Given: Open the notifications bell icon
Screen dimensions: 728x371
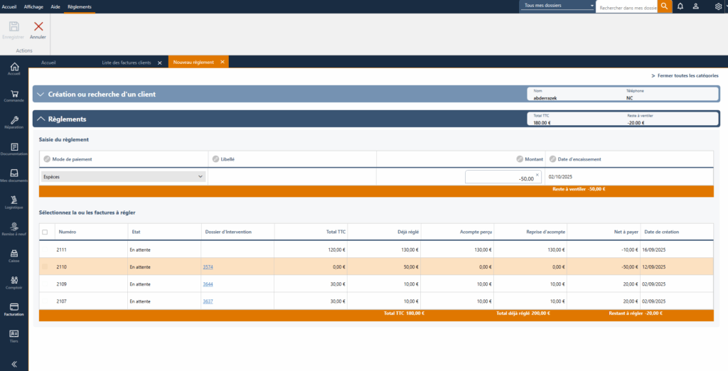Looking at the screenshot, I should 680,6.
